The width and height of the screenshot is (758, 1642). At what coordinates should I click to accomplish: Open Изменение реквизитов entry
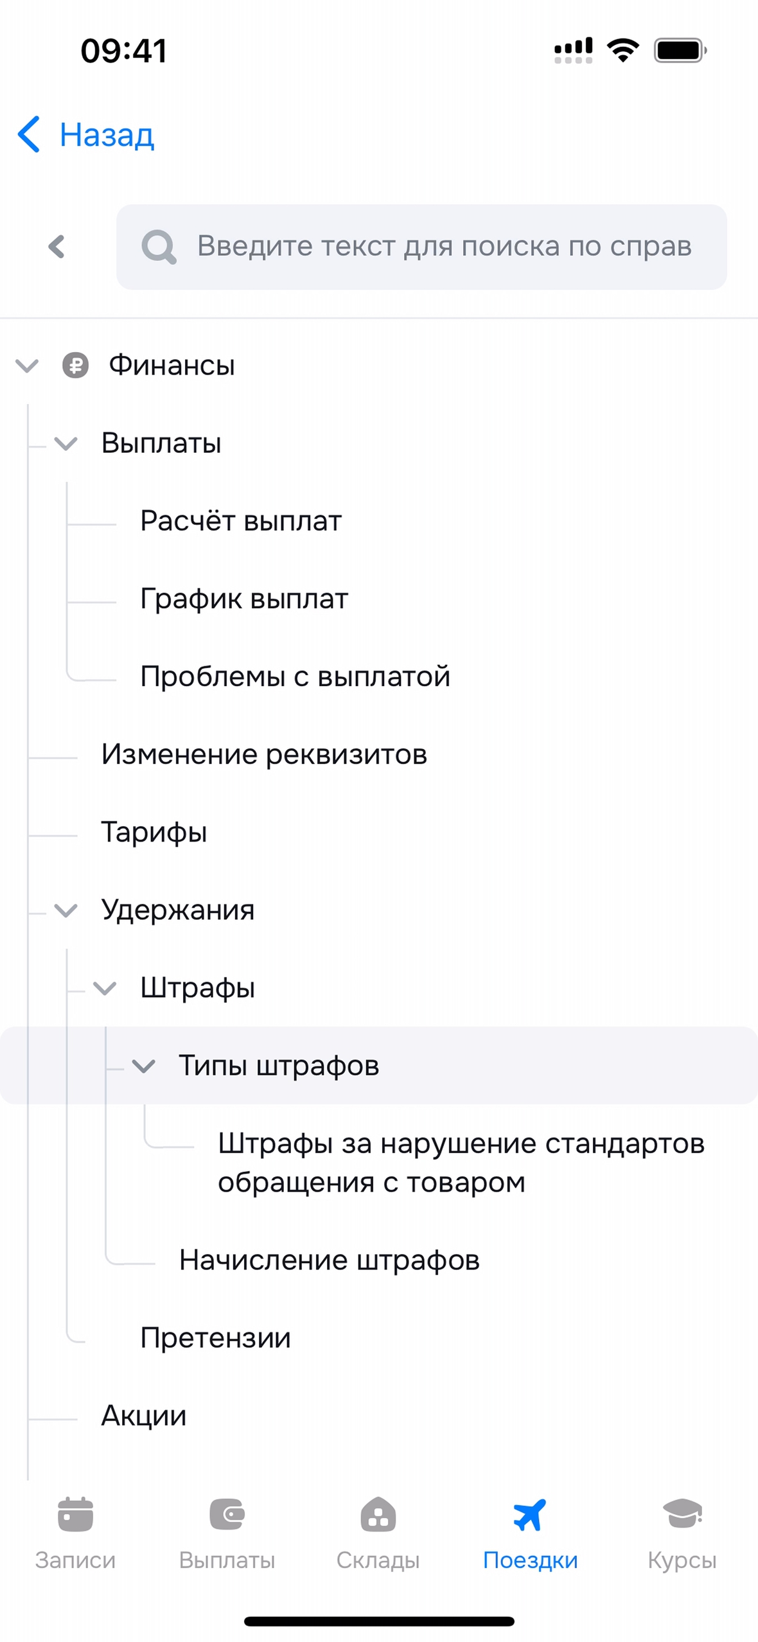point(264,754)
